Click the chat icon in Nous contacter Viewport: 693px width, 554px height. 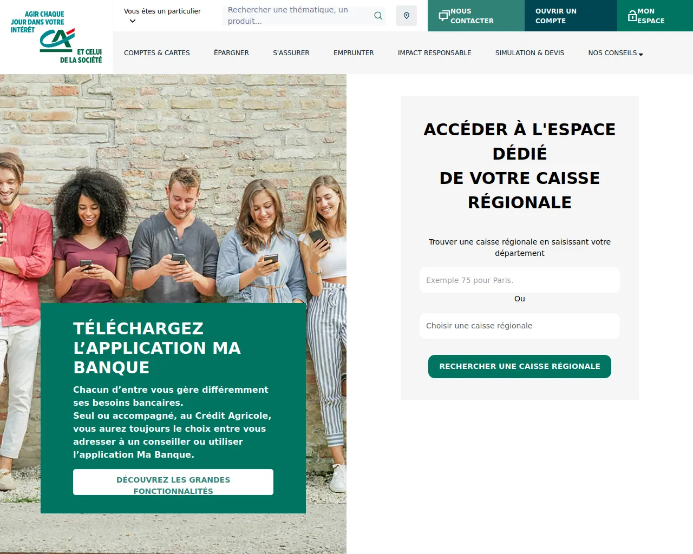[x=444, y=16]
